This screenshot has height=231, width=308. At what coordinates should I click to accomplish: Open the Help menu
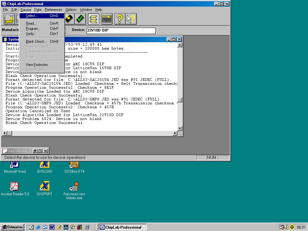point(99,10)
